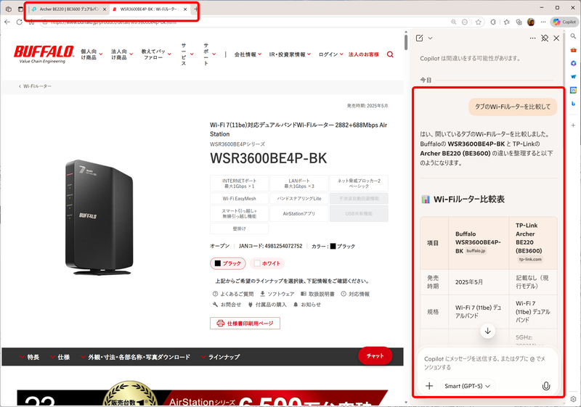Open the Bing sidebar icon
The height and width of the screenshot is (407, 581).
pyautogui.click(x=573, y=104)
